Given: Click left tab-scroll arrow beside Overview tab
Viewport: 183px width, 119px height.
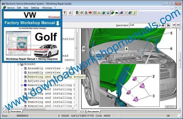Looking at the screenshot, I should (x=4, y=112).
